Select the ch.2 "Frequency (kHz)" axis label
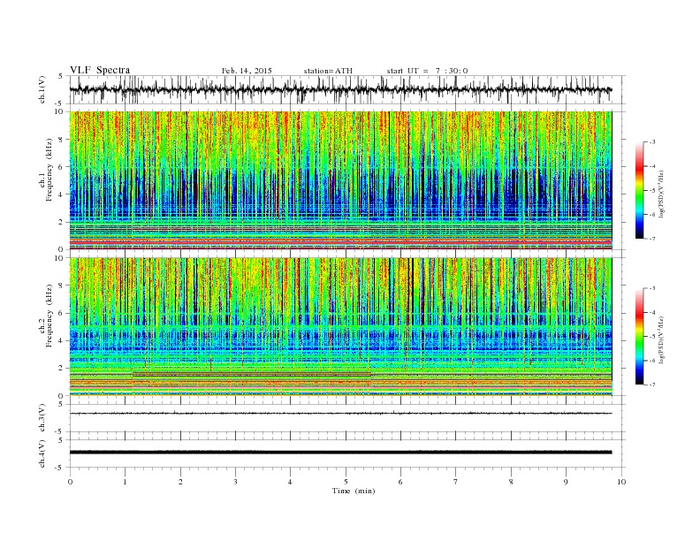700x541 pixels. point(49,315)
